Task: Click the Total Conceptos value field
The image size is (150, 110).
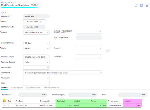Action: tap(83, 95)
